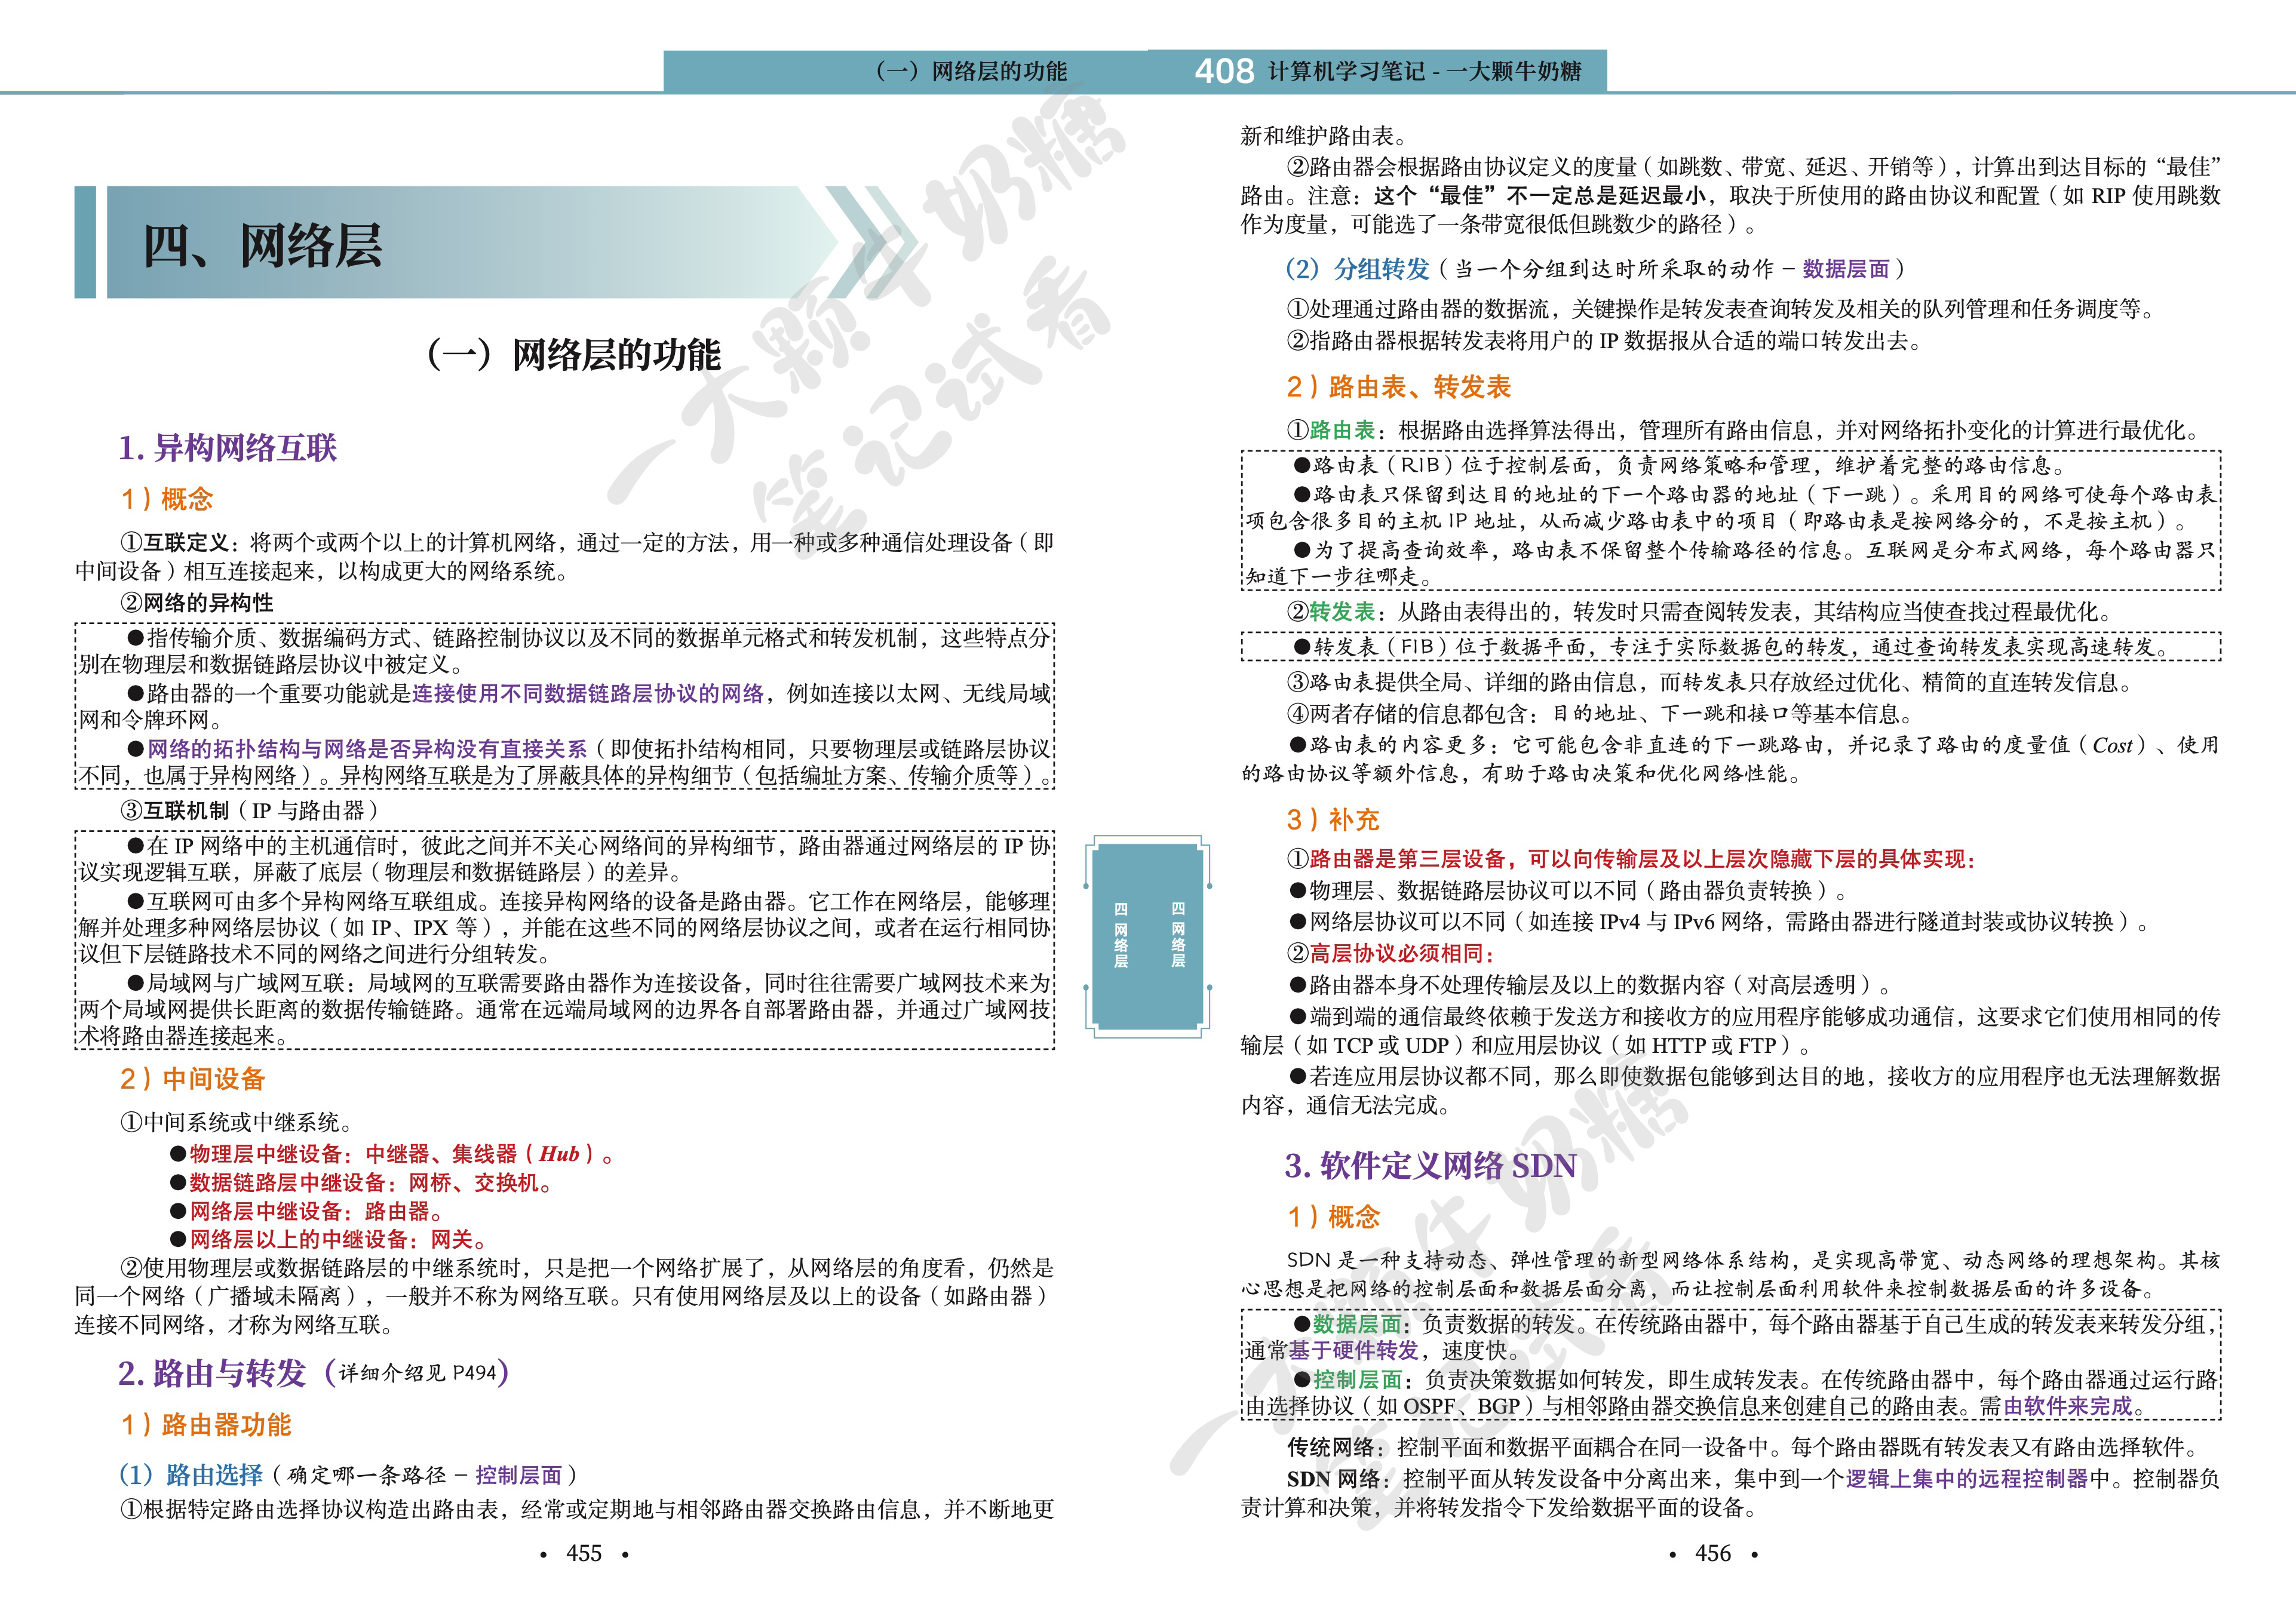Click the small header label '（一）网络层的功能' in the top bar
Viewport: 2296px width, 1613px height.
pos(968,71)
